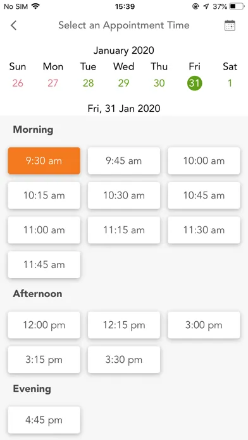The width and height of the screenshot is (248, 440).
Task: Pick the 3:30 pm appointment slot
Action: click(x=124, y=360)
